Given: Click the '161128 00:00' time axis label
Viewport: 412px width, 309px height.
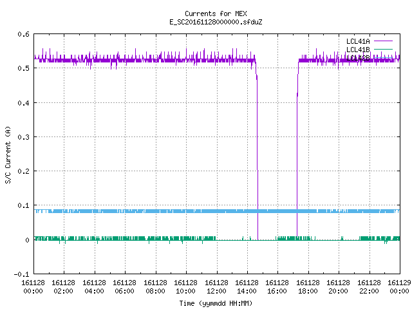Looking at the screenshot, I should point(33,286).
